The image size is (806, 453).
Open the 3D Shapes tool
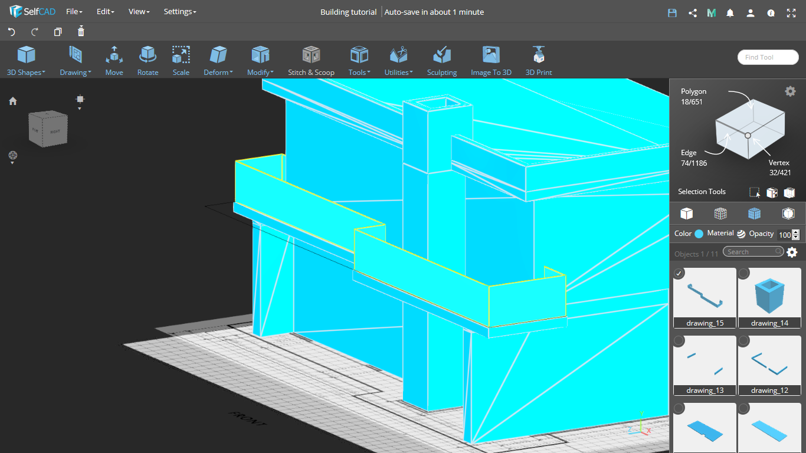[x=26, y=61]
